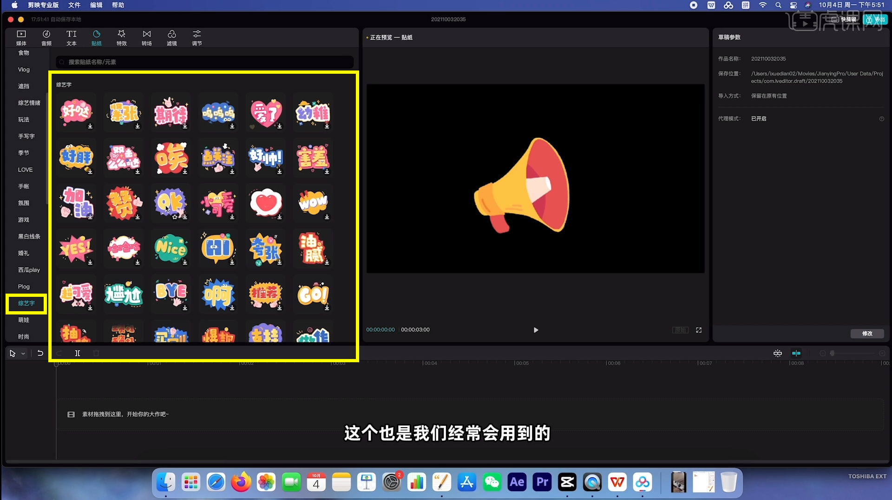Open the 调节 adjustment tab

[197, 38]
